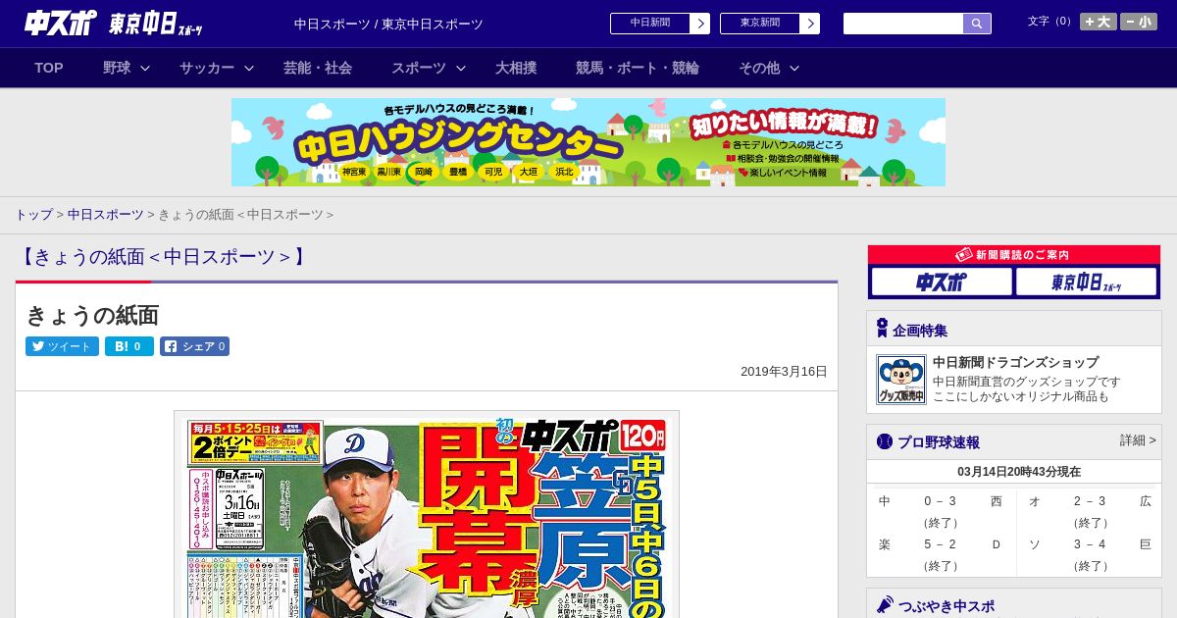Screen dimensions: 1177x618
Task: Click ドラゴンズ mascot グッズ販売中 icon
Action: [x=901, y=380]
